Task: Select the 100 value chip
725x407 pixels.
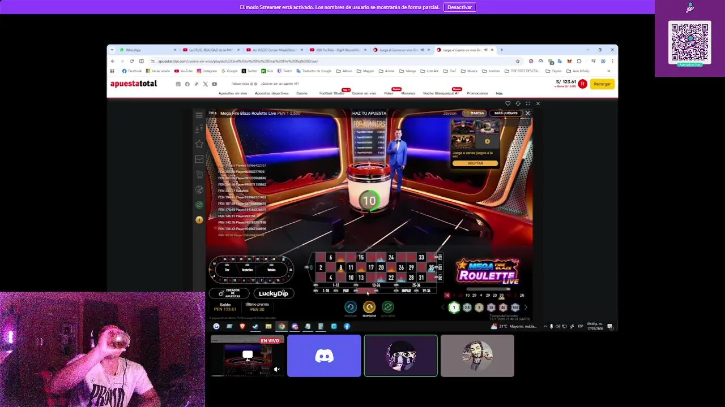Action: (x=515, y=308)
